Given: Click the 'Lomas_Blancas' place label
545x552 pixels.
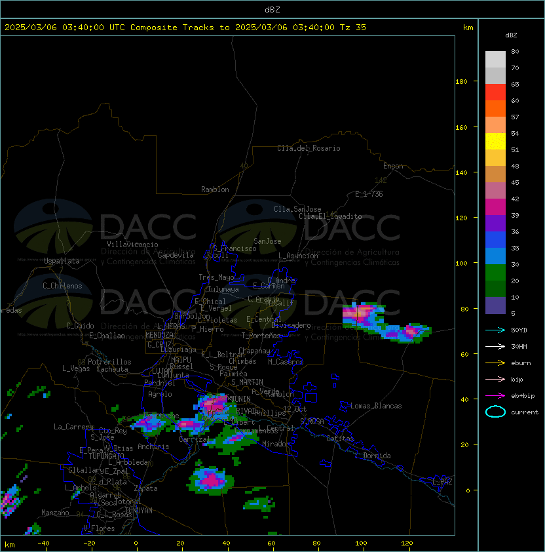Looking at the screenshot, I should tap(376, 406).
